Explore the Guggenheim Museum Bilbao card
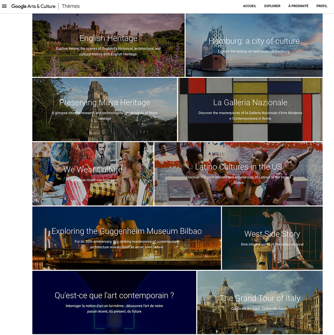The width and height of the screenshot is (334, 335). click(127, 238)
